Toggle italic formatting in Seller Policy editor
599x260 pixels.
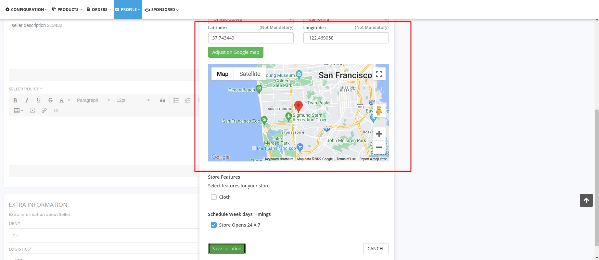(27, 100)
